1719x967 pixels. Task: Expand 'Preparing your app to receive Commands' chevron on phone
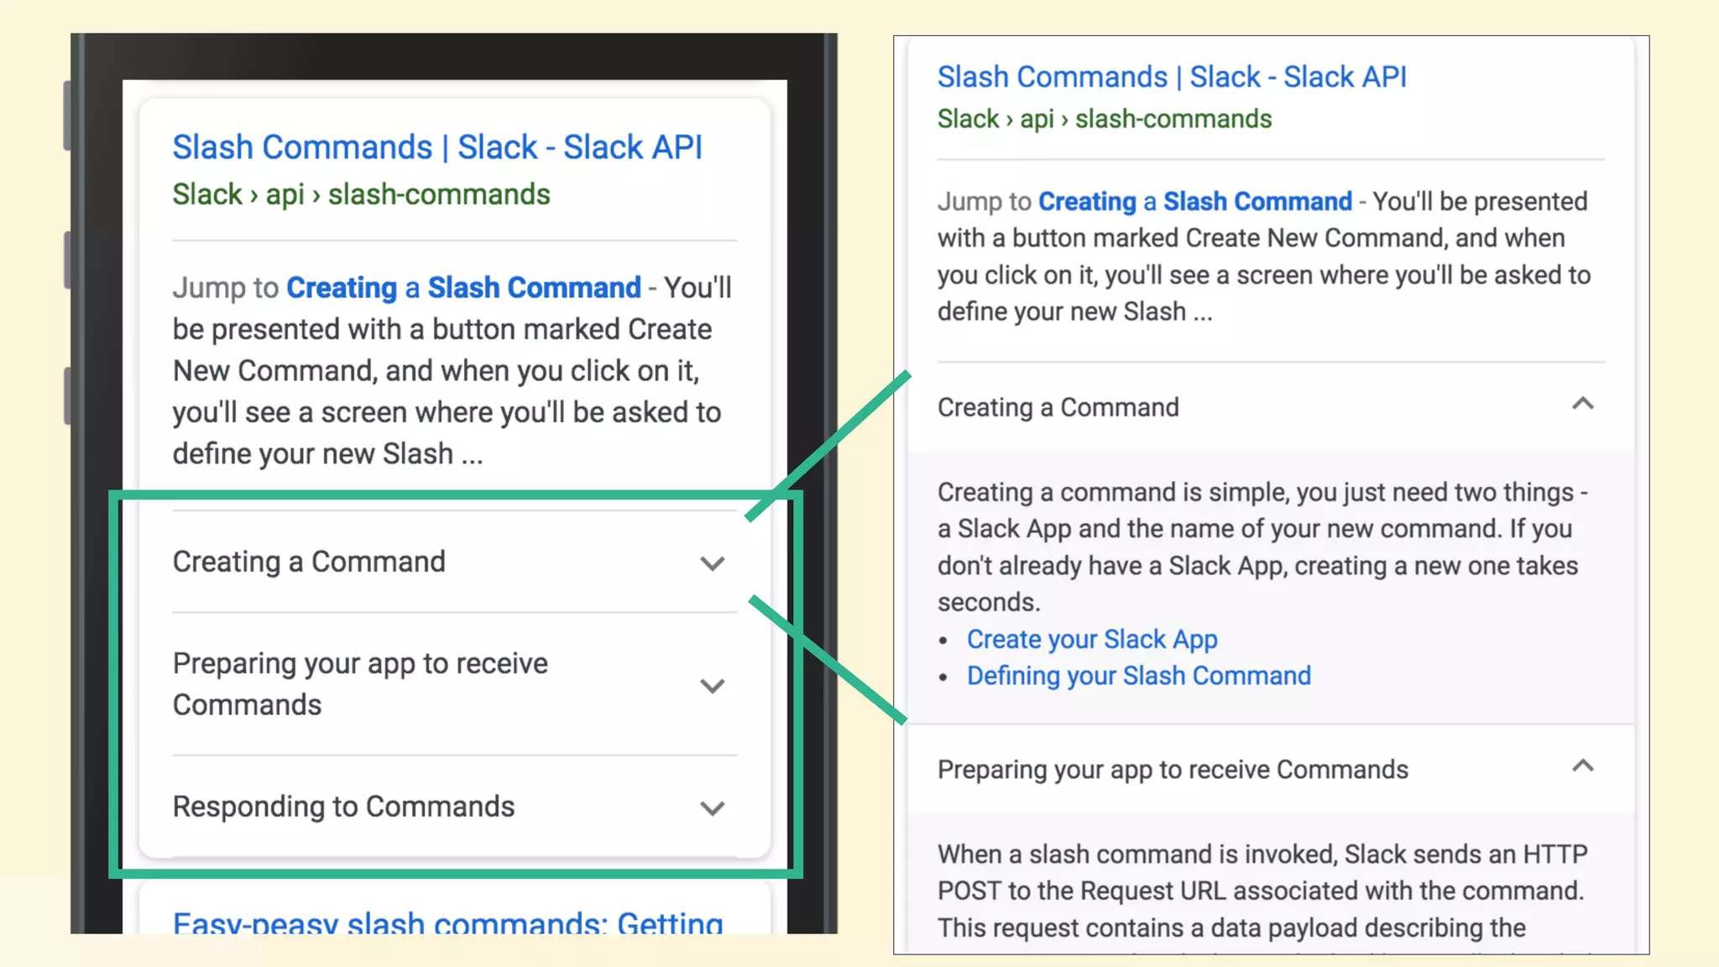click(x=712, y=686)
